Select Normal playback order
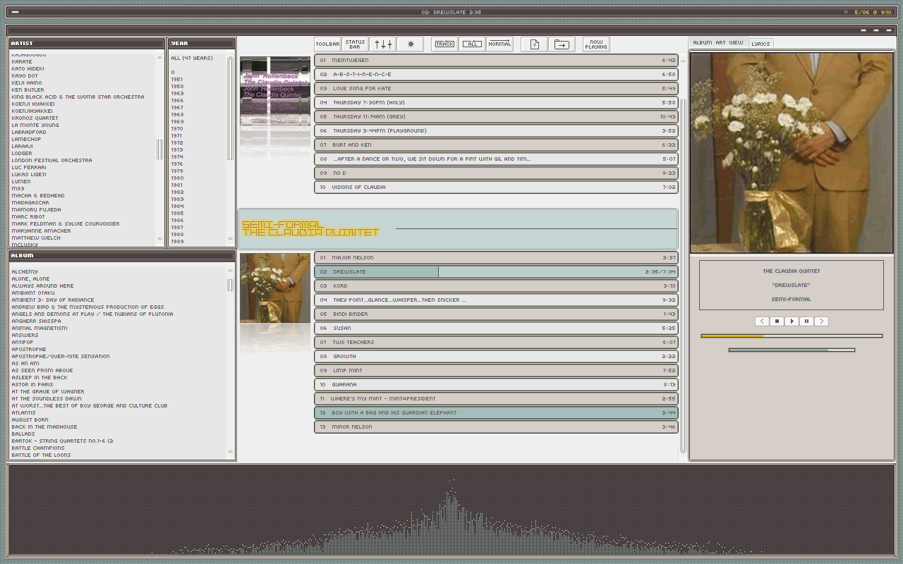 tap(499, 44)
